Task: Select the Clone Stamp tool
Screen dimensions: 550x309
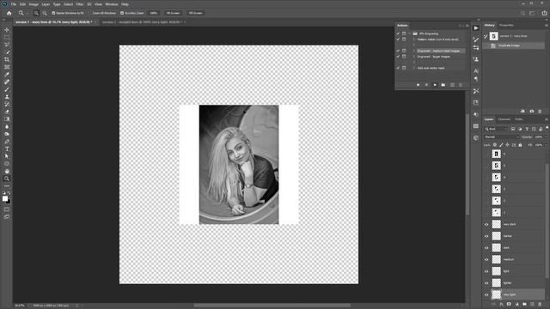Action: [7, 97]
